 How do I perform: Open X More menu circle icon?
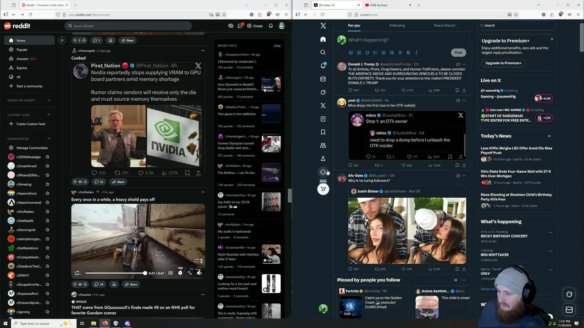[x=323, y=172]
